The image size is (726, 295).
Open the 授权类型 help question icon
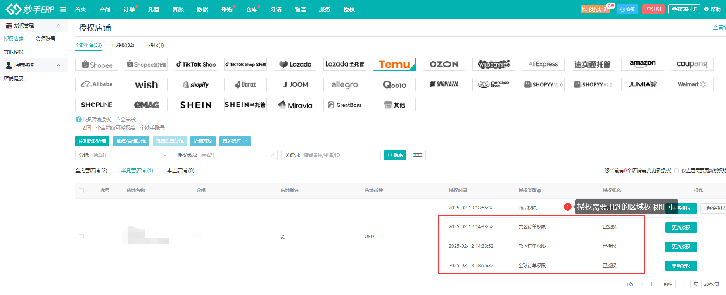tap(539, 190)
